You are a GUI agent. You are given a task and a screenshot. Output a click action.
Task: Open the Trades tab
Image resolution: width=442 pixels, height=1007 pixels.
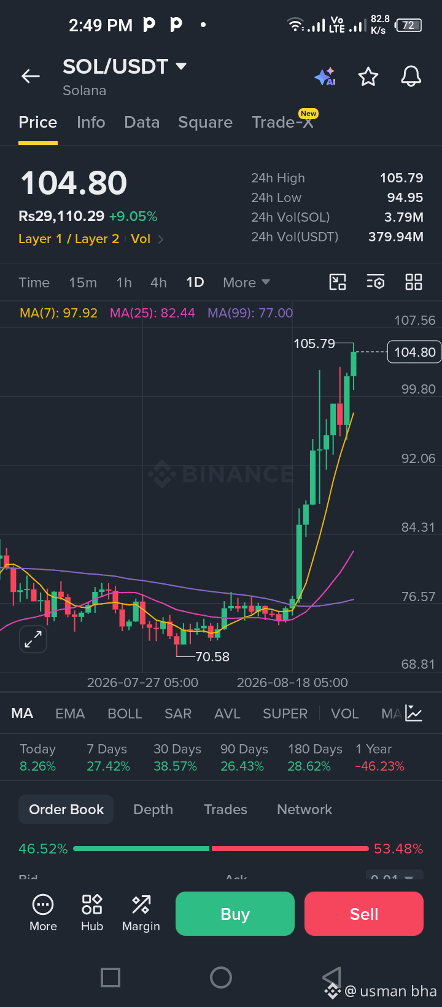pos(225,809)
